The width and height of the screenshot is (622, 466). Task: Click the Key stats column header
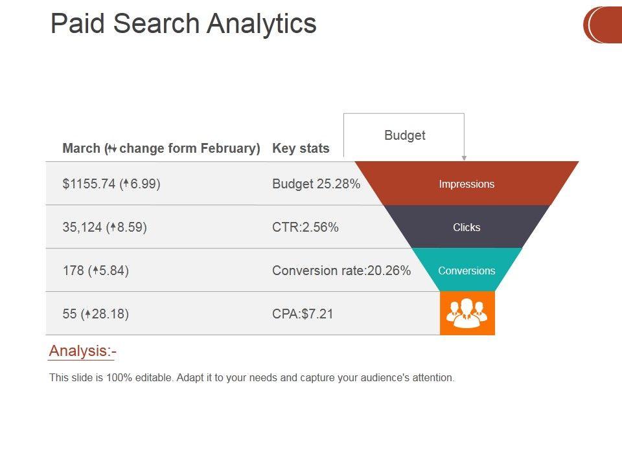click(x=301, y=148)
